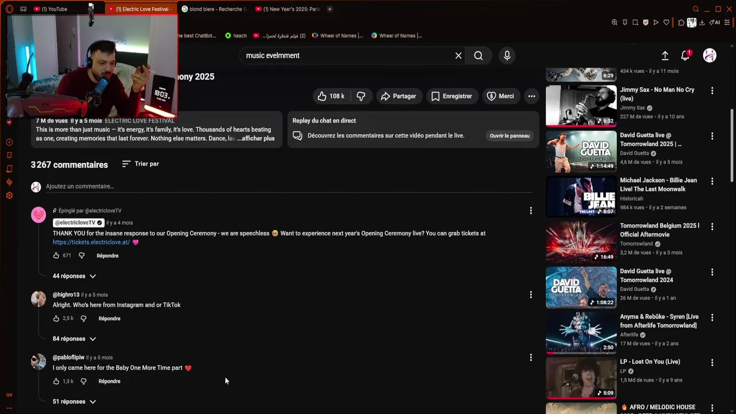The width and height of the screenshot is (736, 414).
Task: Open the easy setup sliders icon
Action: click(727, 22)
